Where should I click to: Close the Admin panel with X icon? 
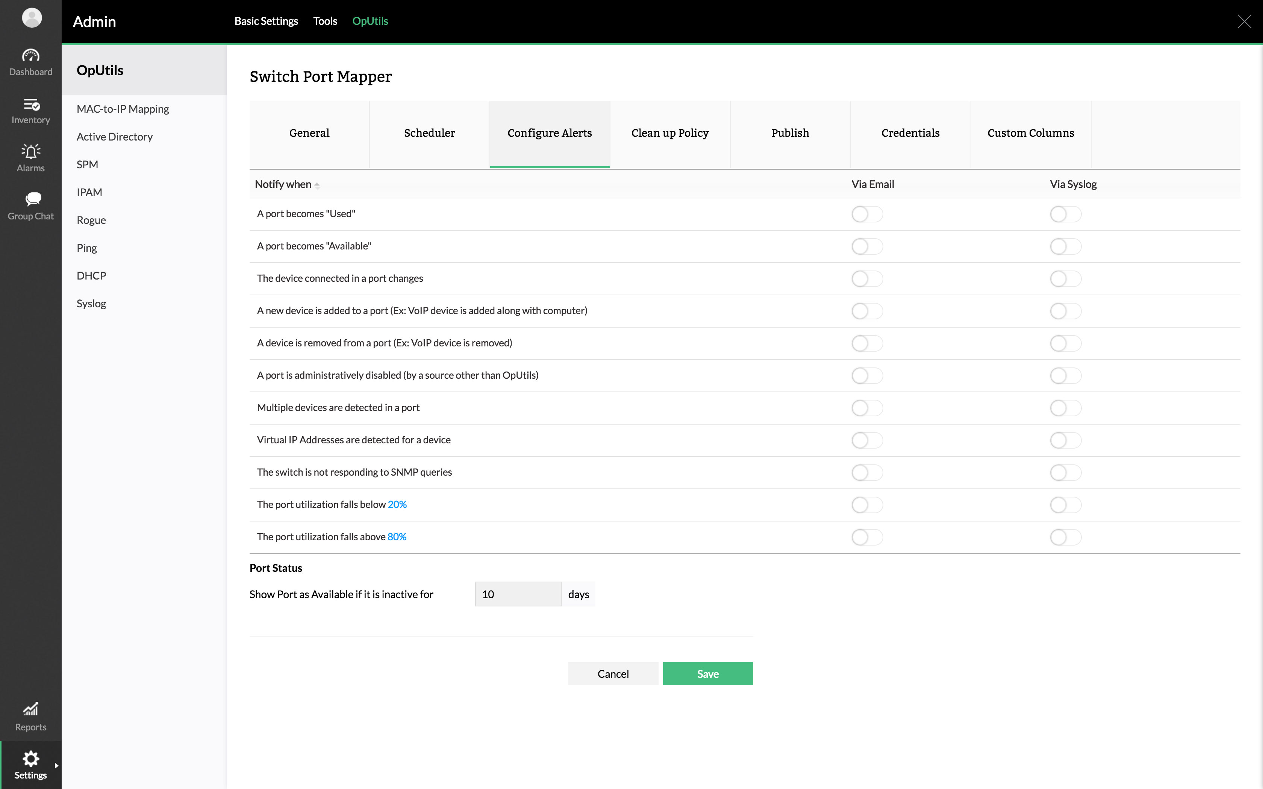(1244, 21)
